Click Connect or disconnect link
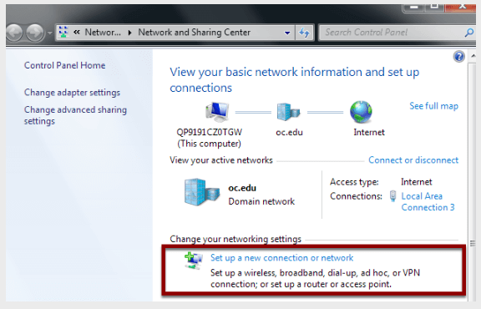The width and height of the screenshot is (481, 309). [x=413, y=160]
